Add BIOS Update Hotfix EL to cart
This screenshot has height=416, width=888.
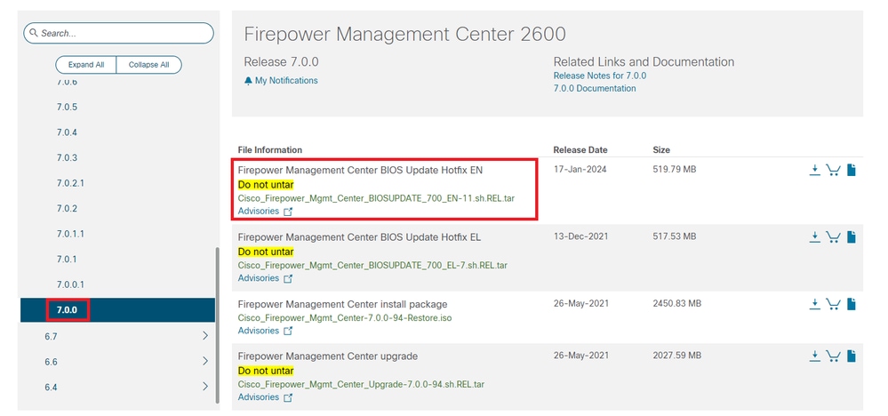click(833, 236)
